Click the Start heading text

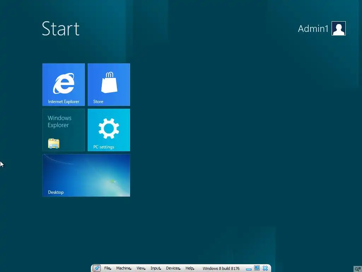61,29
